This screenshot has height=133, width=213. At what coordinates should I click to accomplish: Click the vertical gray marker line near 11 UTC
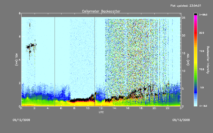point(95,61)
